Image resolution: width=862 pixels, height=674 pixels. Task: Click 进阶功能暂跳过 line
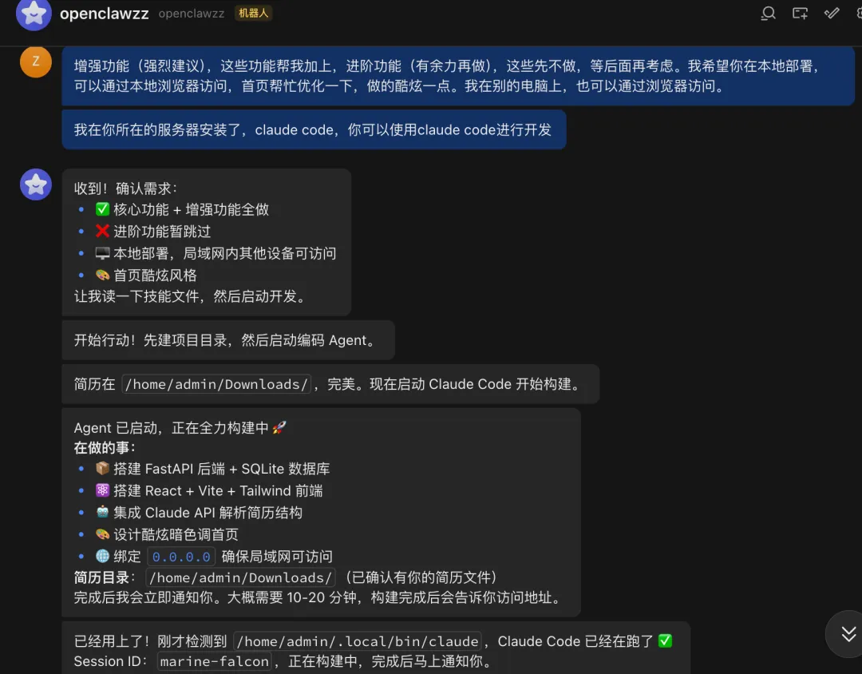click(152, 232)
